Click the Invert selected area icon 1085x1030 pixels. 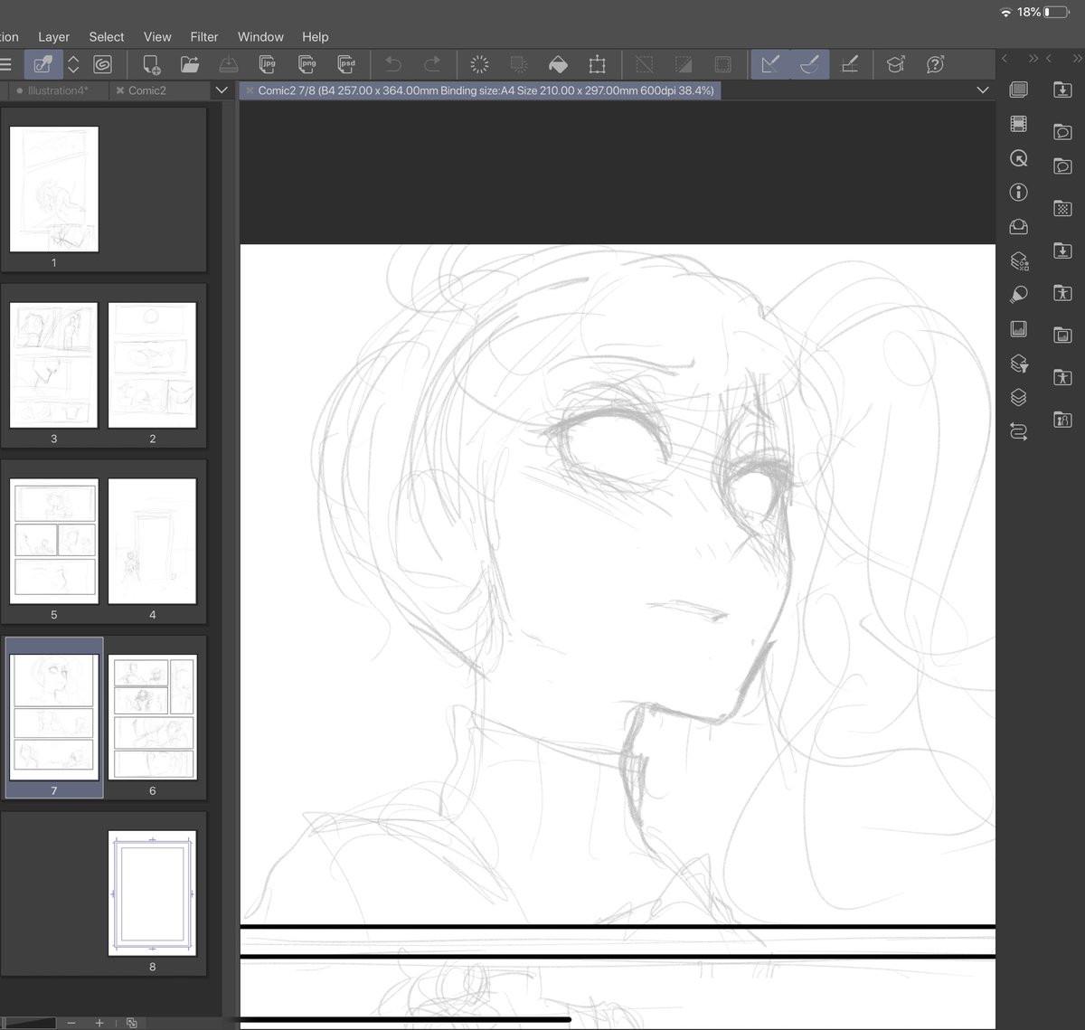[x=684, y=64]
